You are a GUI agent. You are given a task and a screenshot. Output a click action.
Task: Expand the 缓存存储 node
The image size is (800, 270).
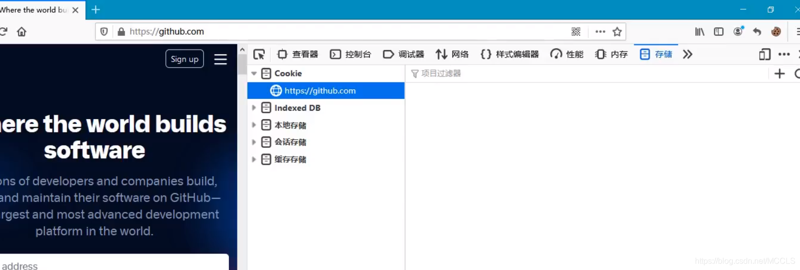[254, 159]
